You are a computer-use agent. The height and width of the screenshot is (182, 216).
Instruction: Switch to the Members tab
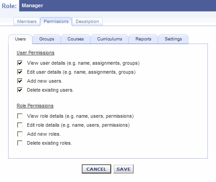(x=27, y=22)
